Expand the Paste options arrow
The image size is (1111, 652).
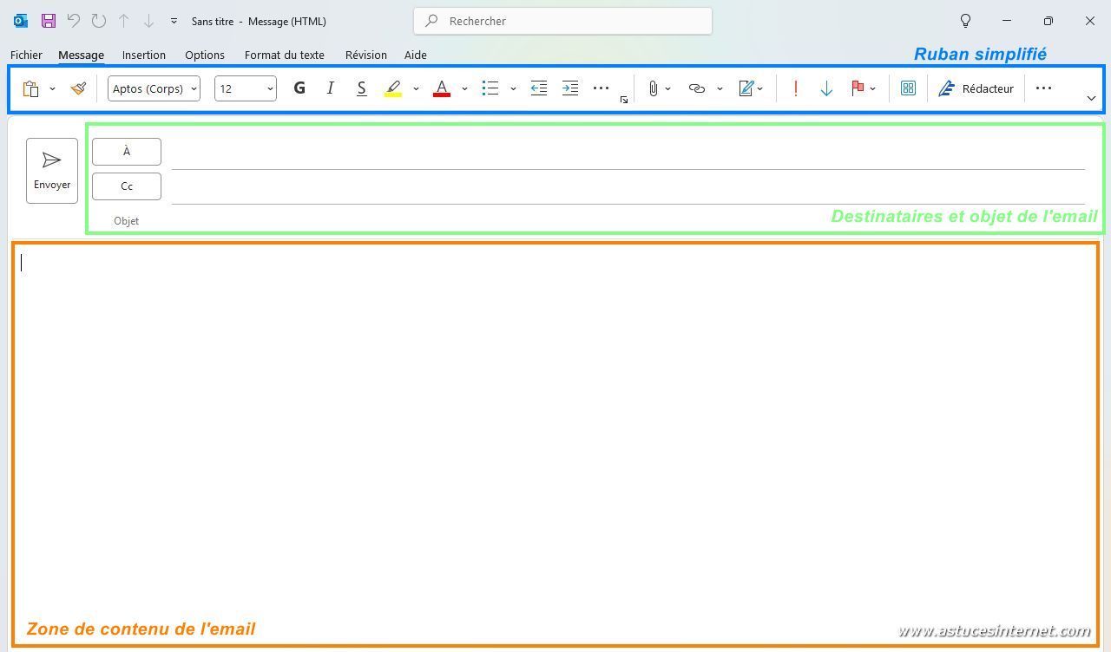pyautogui.click(x=52, y=88)
